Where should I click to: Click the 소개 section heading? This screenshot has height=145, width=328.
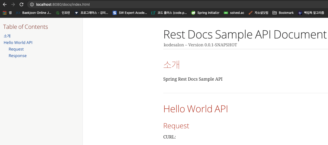[171, 64]
